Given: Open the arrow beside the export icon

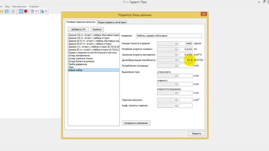Looking at the screenshot, I should (46, 11).
